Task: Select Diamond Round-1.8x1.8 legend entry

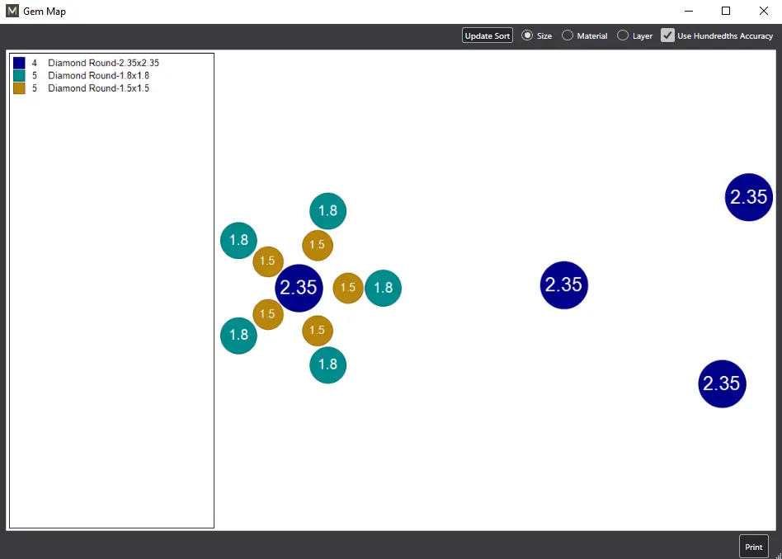Action: coord(98,75)
